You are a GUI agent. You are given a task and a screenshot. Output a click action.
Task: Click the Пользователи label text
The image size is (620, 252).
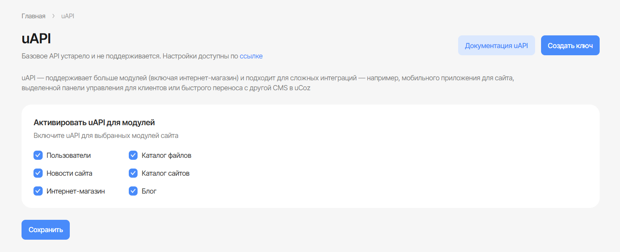(x=69, y=155)
